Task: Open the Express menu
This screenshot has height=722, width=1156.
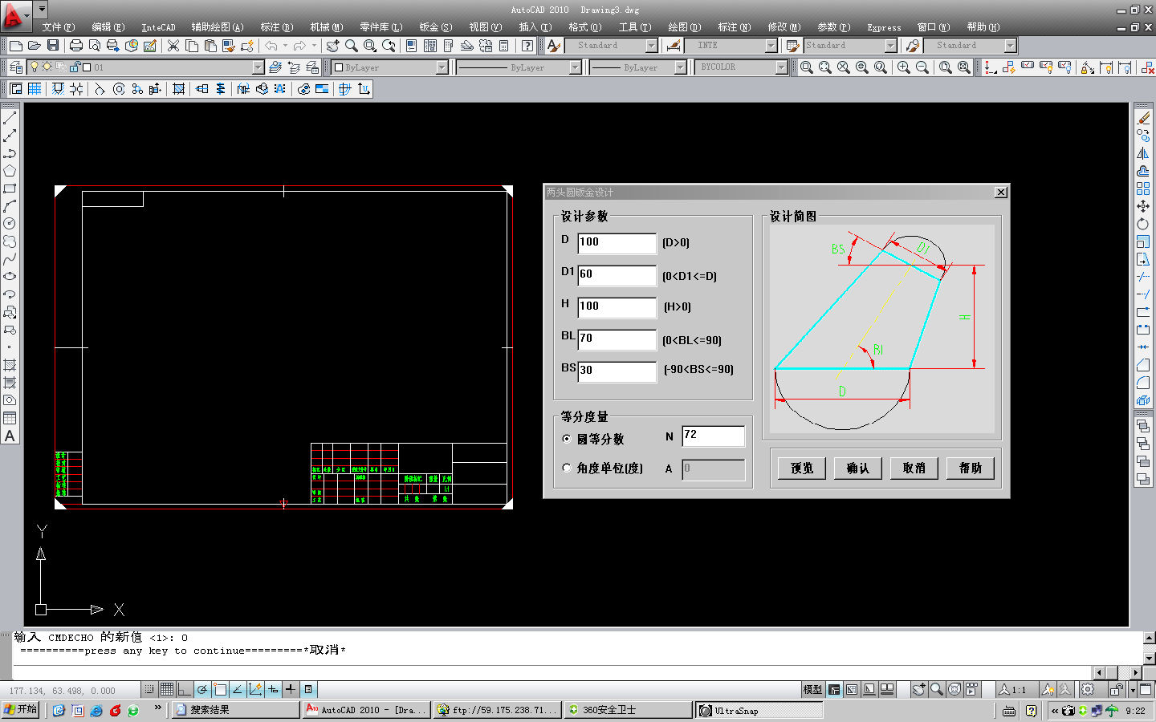Action: point(884,27)
